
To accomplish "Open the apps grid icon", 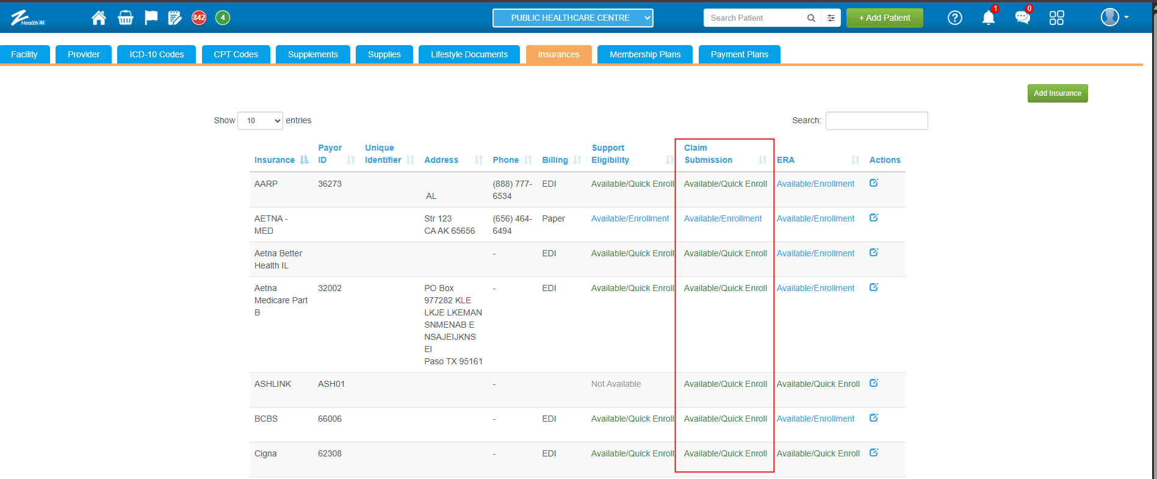I will [x=1056, y=18].
